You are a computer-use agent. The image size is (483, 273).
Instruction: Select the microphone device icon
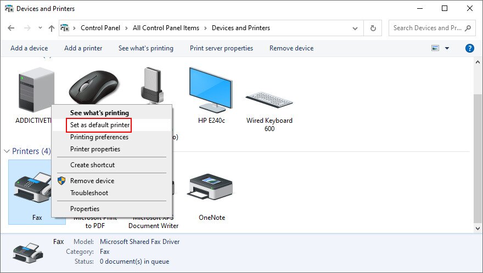152,86
